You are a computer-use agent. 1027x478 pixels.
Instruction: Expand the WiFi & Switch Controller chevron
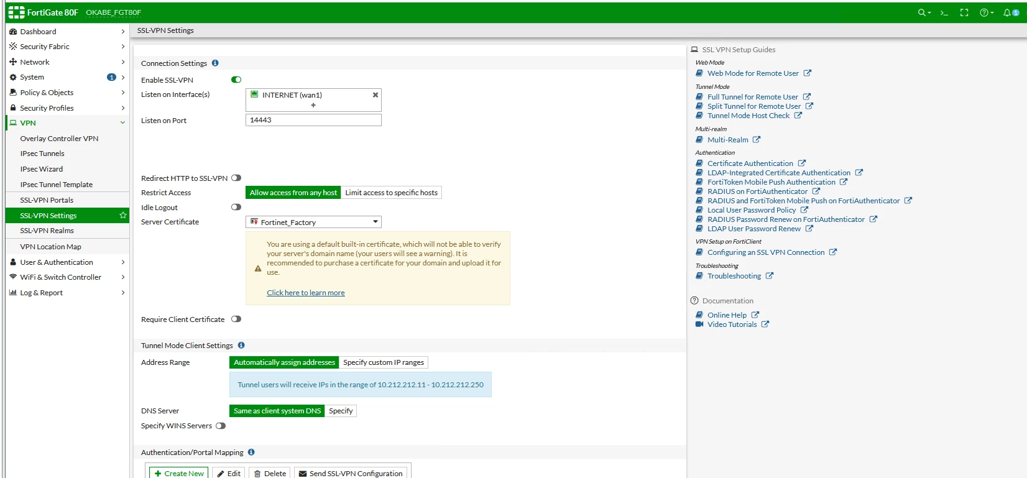point(122,277)
